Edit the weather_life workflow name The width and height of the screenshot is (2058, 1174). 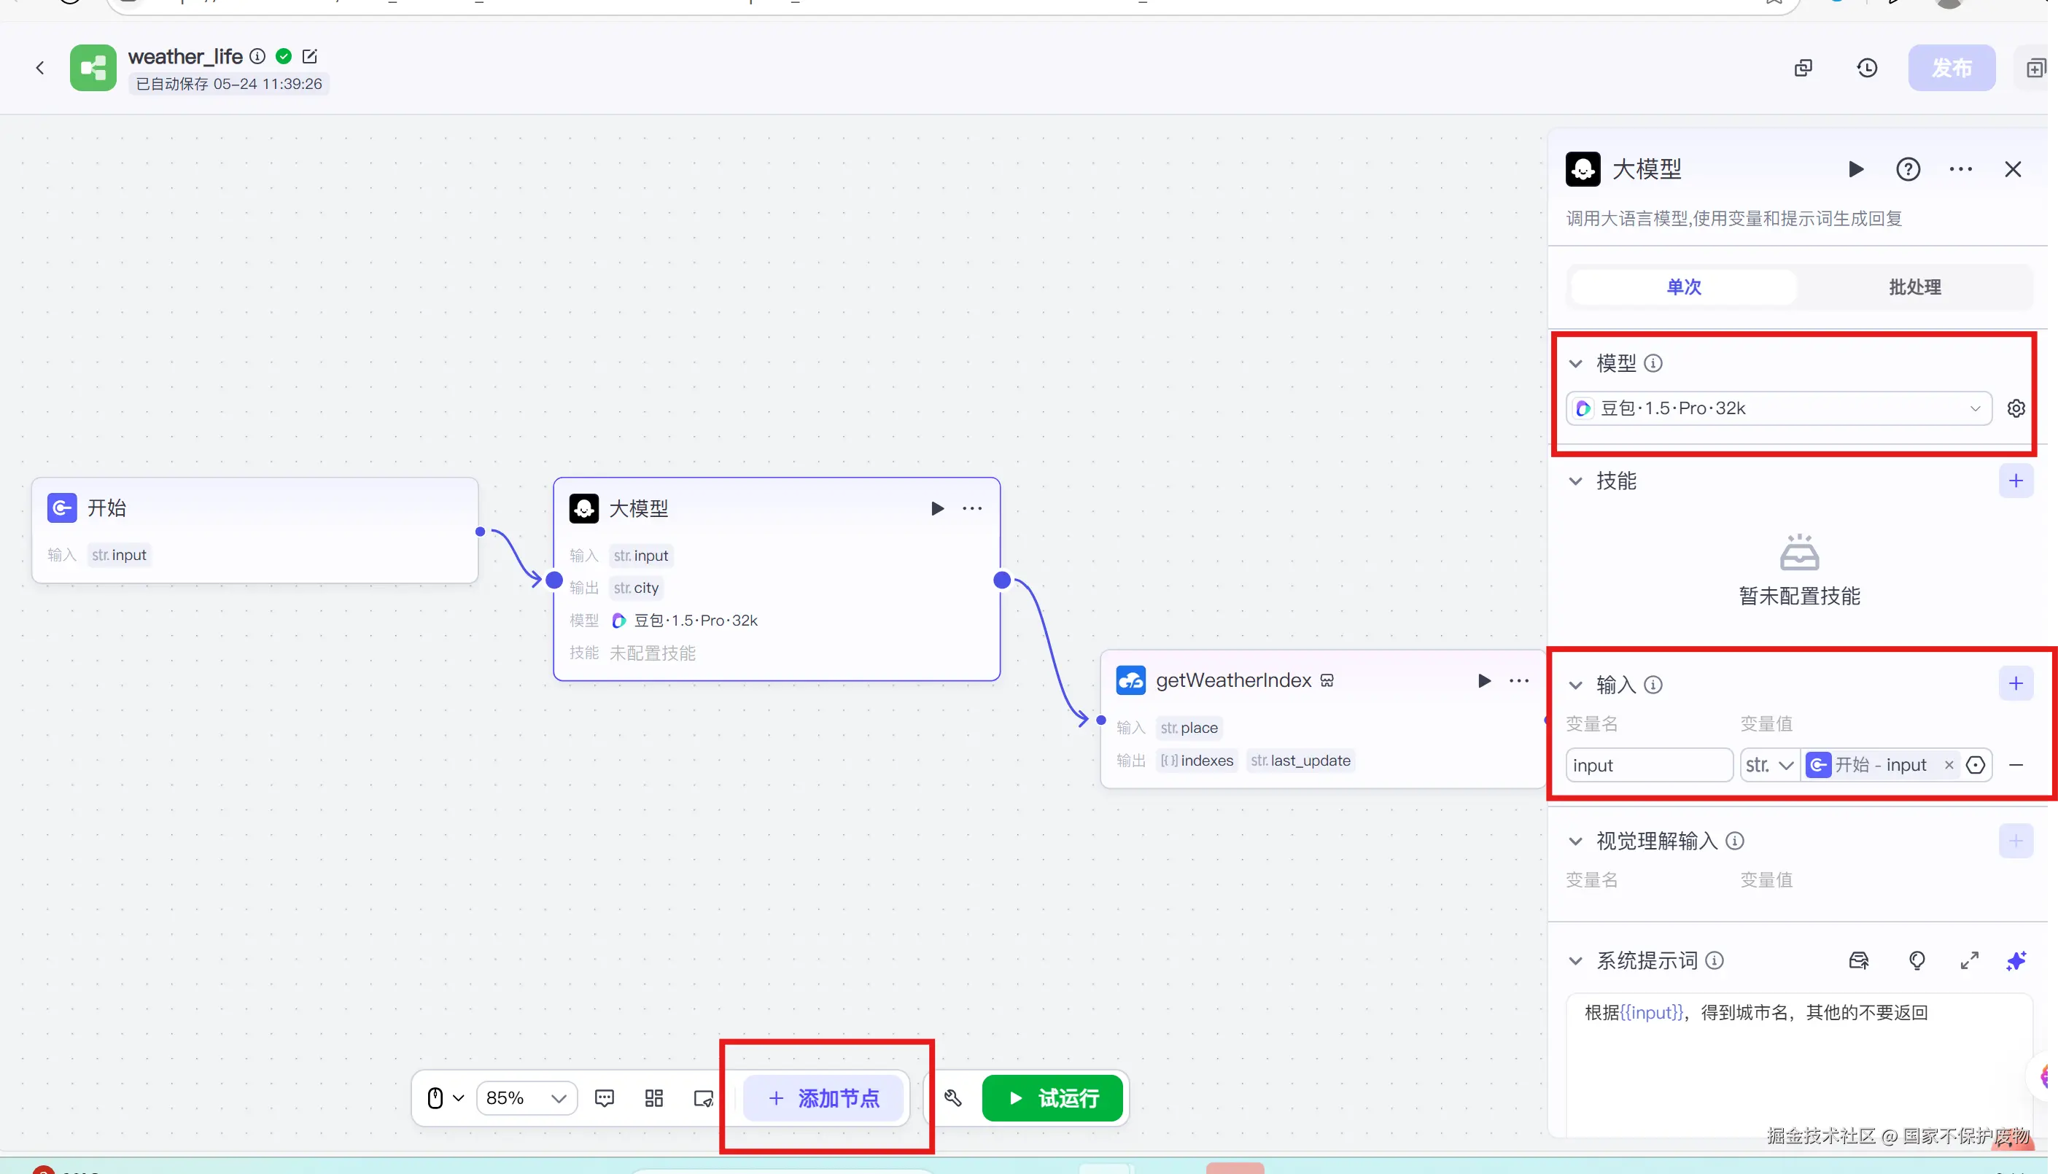pos(310,56)
